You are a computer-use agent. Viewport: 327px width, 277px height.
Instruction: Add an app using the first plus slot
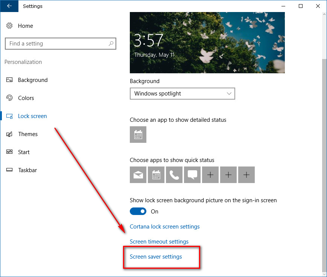click(210, 175)
